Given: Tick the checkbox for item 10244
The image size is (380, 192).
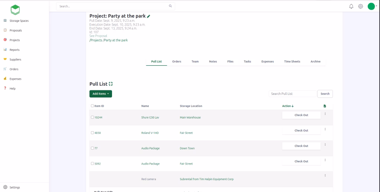Looking at the screenshot, I should tap(92, 117).
